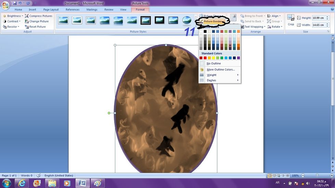Switch to Print Layout view in status bar
The image size is (335, 188).
(x=270, y=175)
